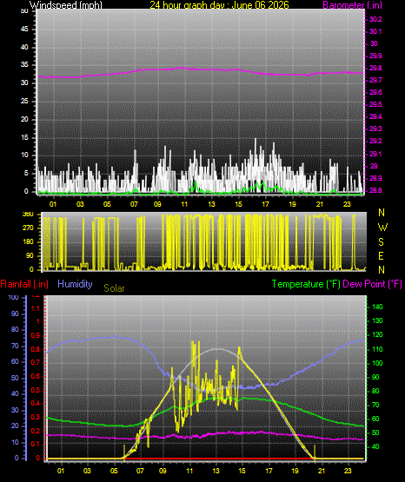Click the Barometer (.in) legend label

(x=352, y=5)
